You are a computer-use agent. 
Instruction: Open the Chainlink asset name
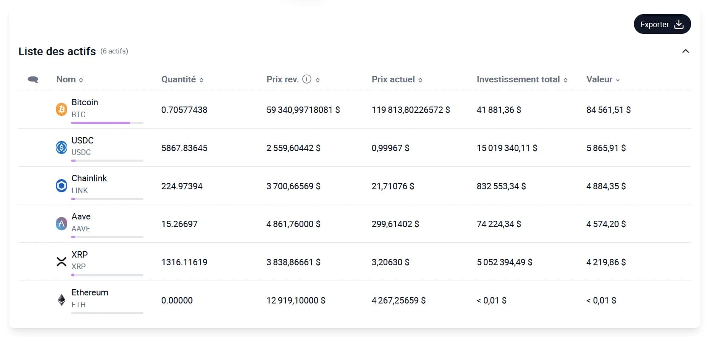[89, 178]
